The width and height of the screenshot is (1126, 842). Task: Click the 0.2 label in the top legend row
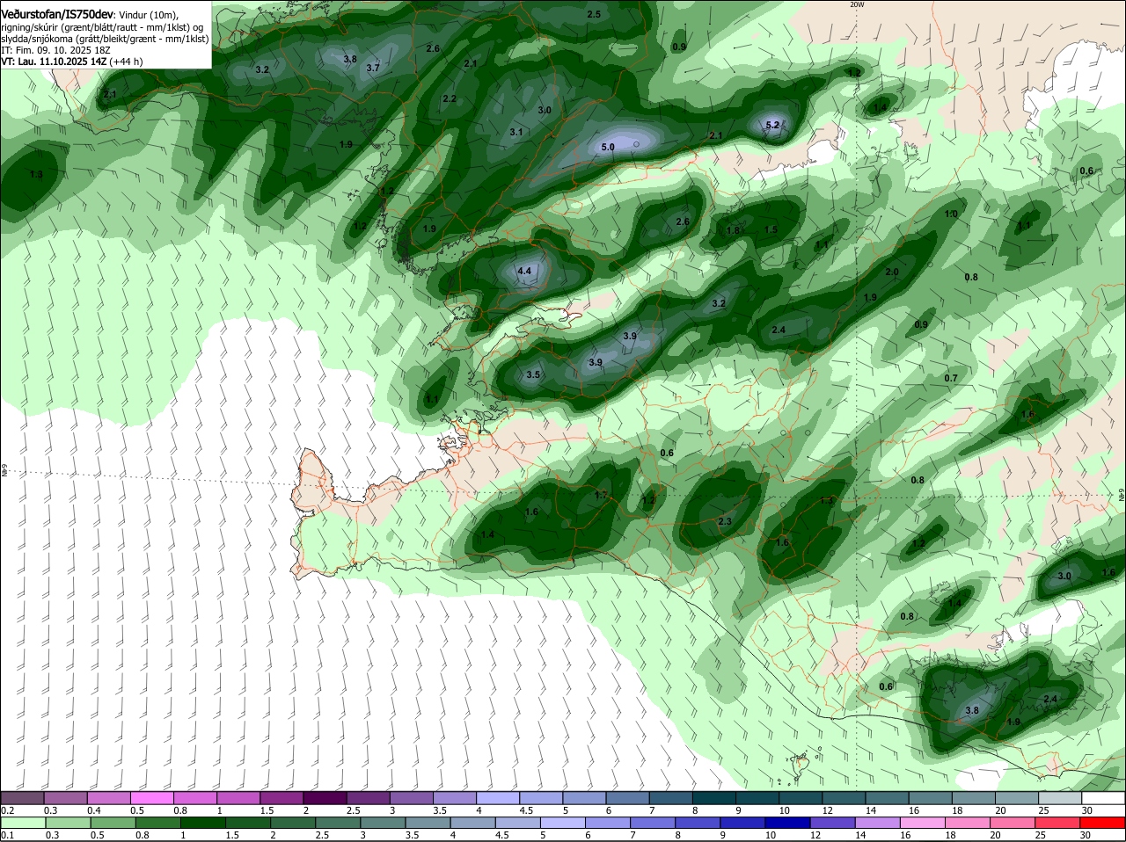click(7, 810)
